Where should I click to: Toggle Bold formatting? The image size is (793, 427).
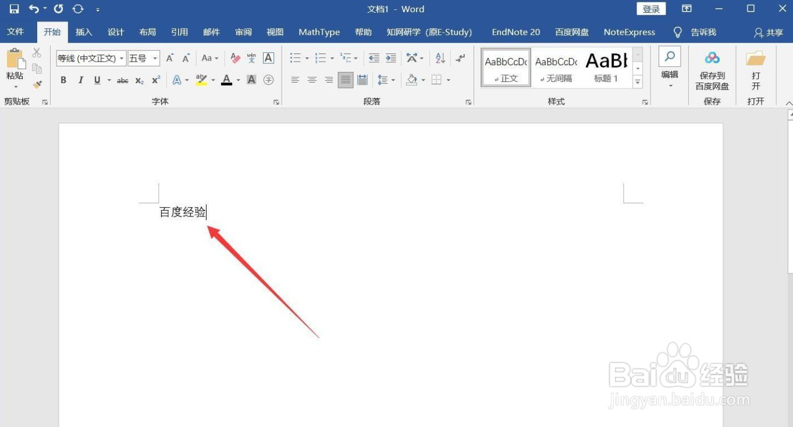click(63, 80)
